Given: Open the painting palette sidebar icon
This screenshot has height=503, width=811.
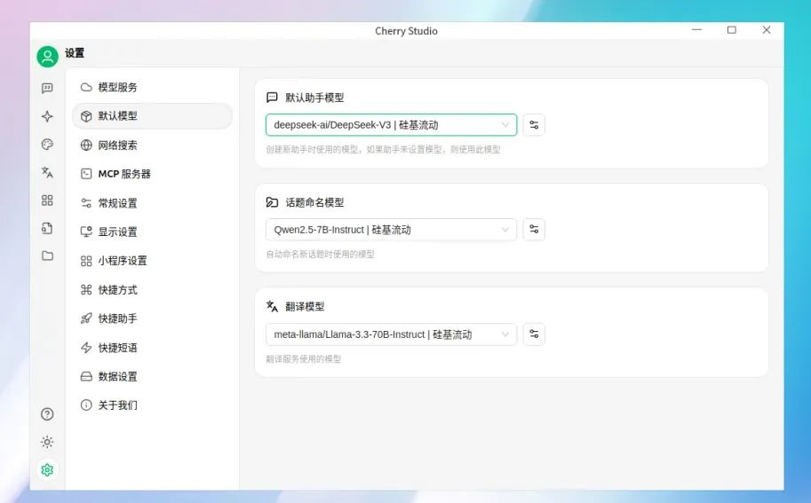Looking at the screenshot, I should coord(47,144).
